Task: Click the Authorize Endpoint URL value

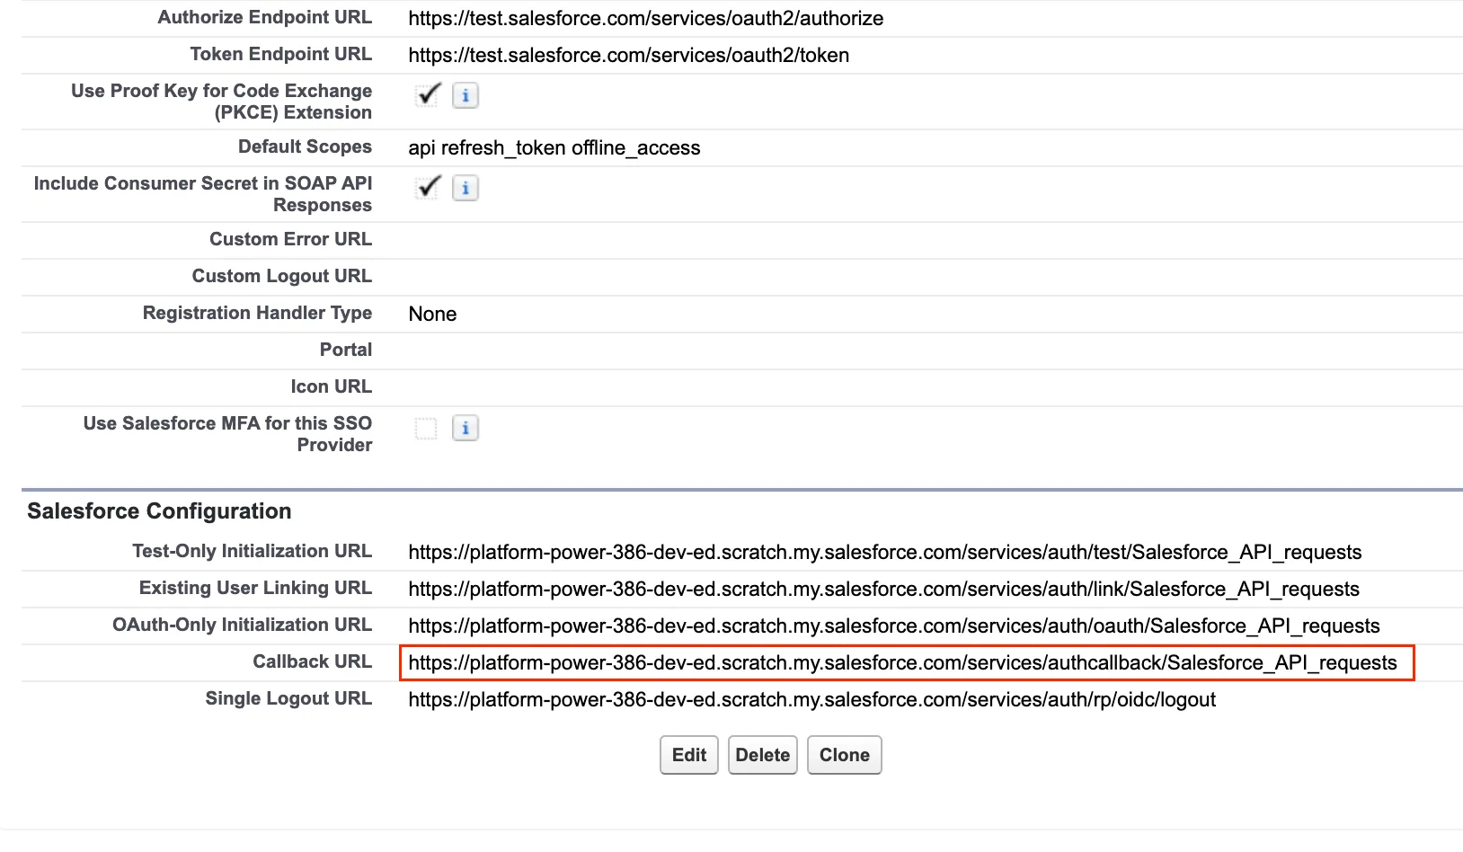Action: [x=645, y=19]
